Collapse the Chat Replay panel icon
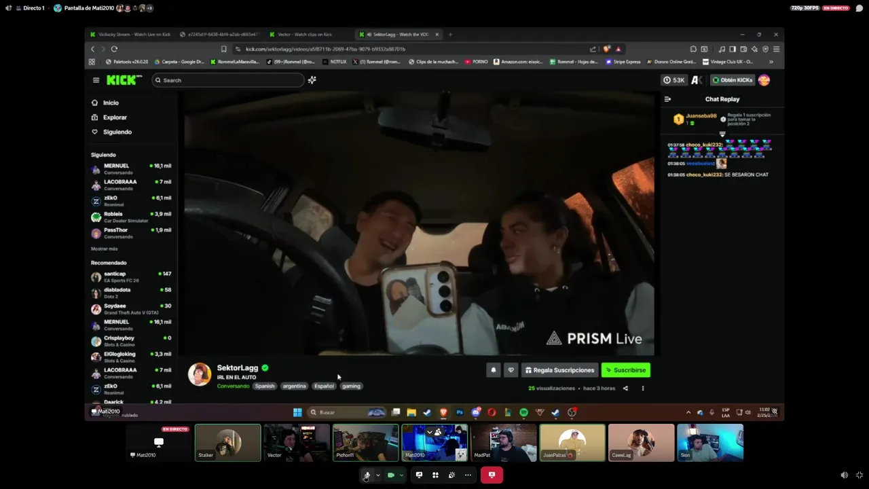Image resolution: width=869 pixels, height=489 pixels. [667, 99]
